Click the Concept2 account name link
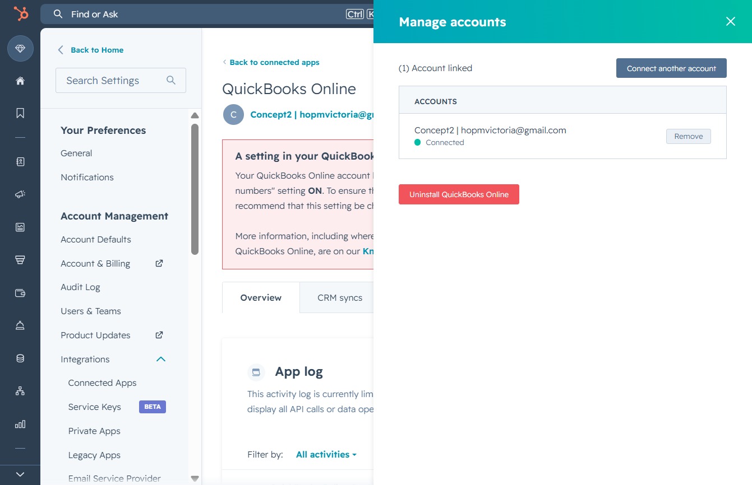752x485 pixels. point(311,114)
